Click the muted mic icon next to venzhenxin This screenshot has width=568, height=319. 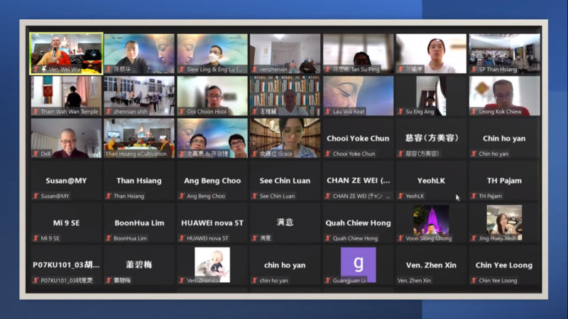pyautogui.click(x=254, y=69)
